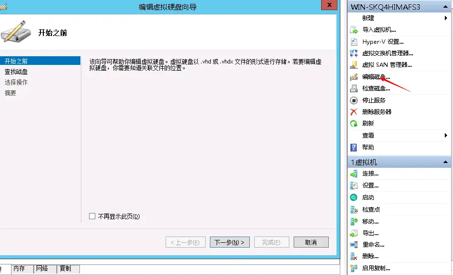Click the 导入虚拟机 icon
Screen dimensions: 453x275
coord(354,30)
